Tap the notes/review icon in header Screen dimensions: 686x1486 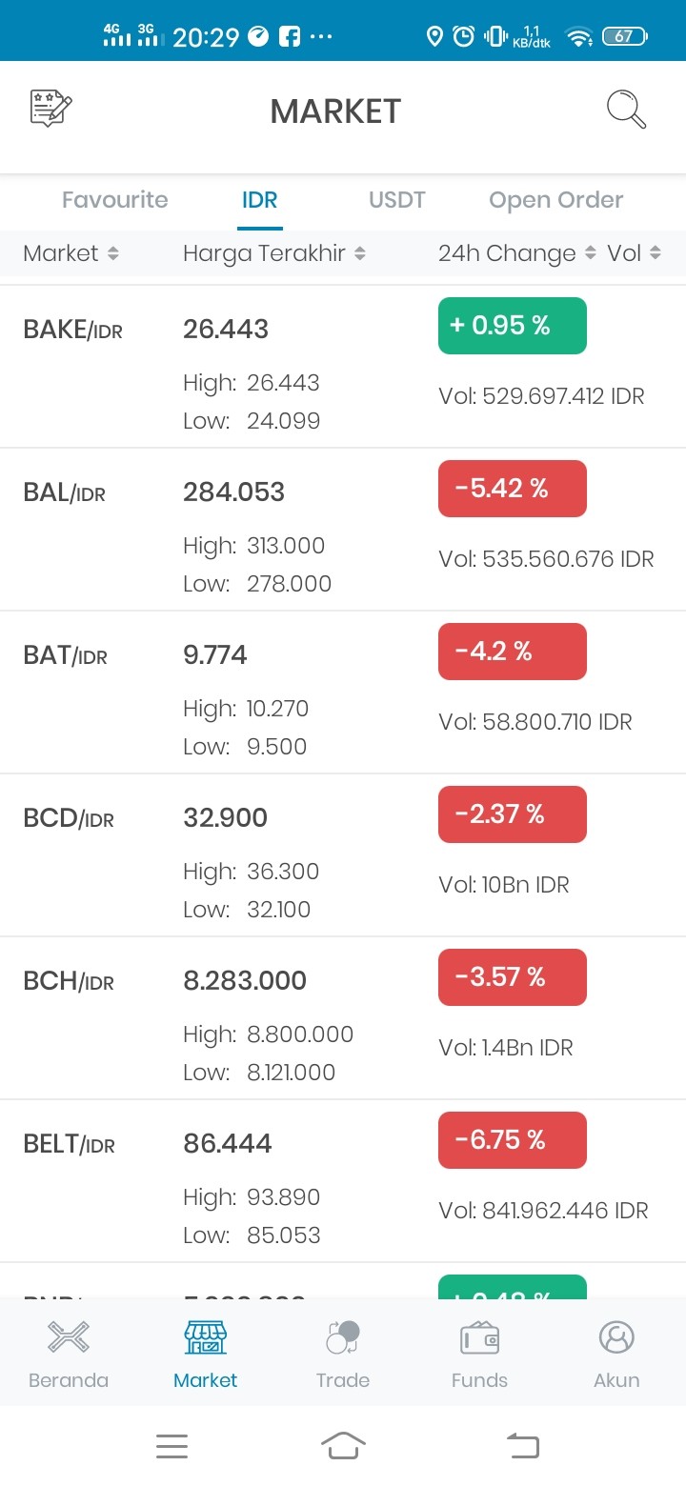(x=51, y=109)
